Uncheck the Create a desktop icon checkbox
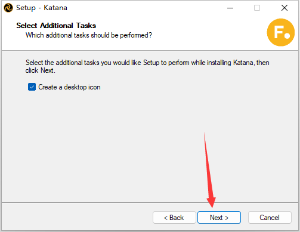 pyautogui.click(x=32, y=87)
